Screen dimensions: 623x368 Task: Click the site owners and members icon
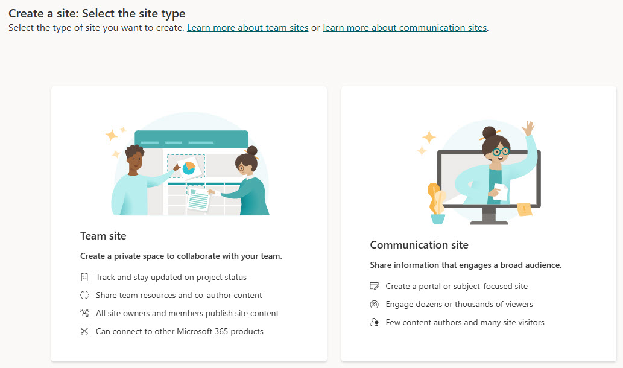tap(85, 313)
